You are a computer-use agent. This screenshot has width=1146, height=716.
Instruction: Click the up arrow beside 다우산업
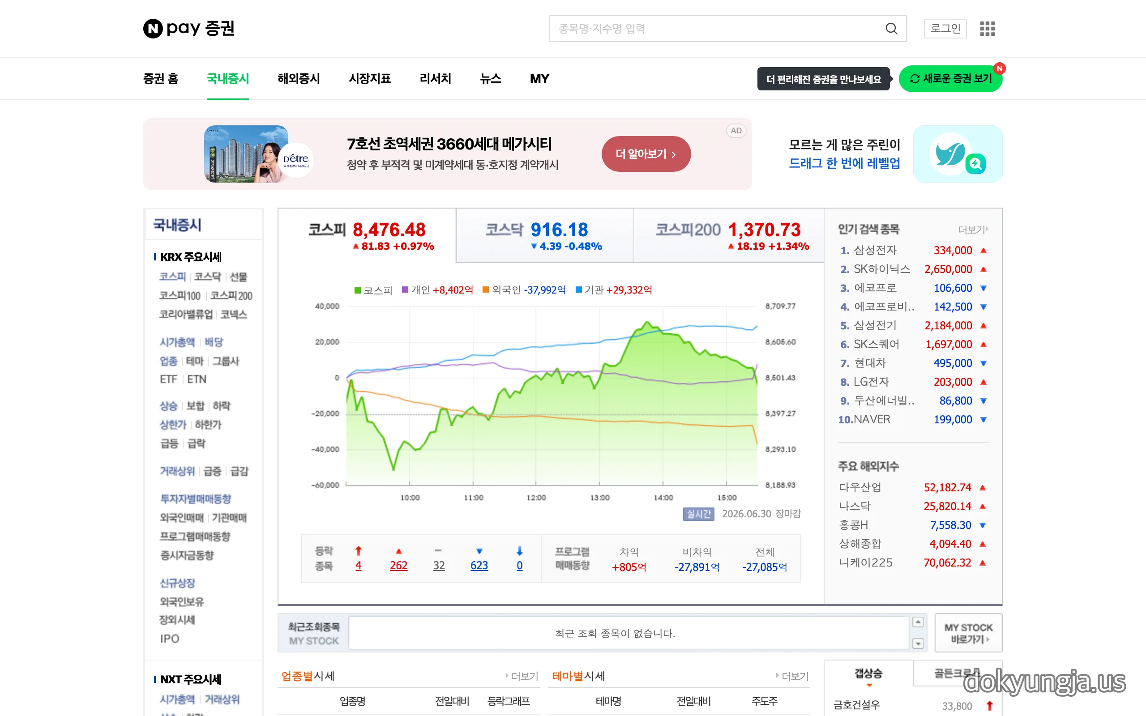pyautogui.click(x=982, y=488)
